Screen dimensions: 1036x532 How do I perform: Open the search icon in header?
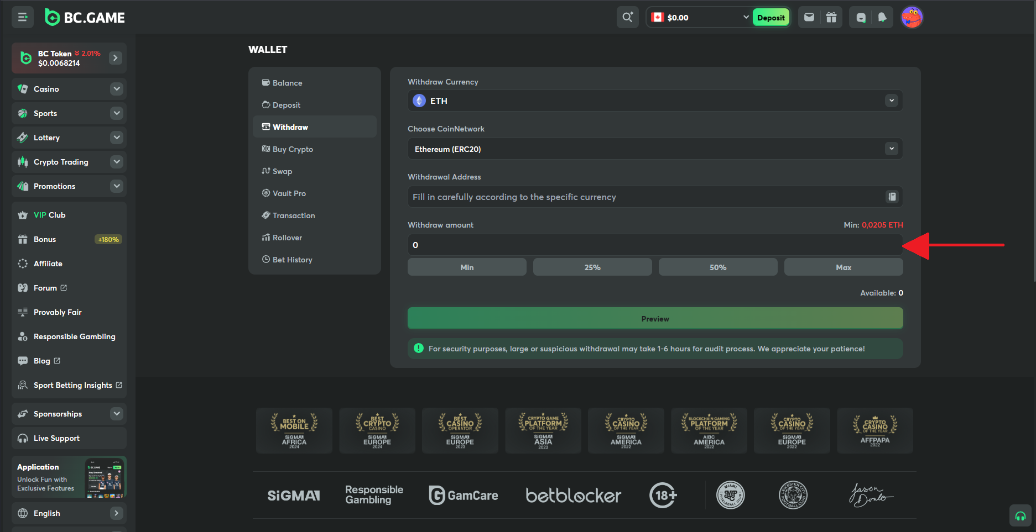click(x=628, y=17)
